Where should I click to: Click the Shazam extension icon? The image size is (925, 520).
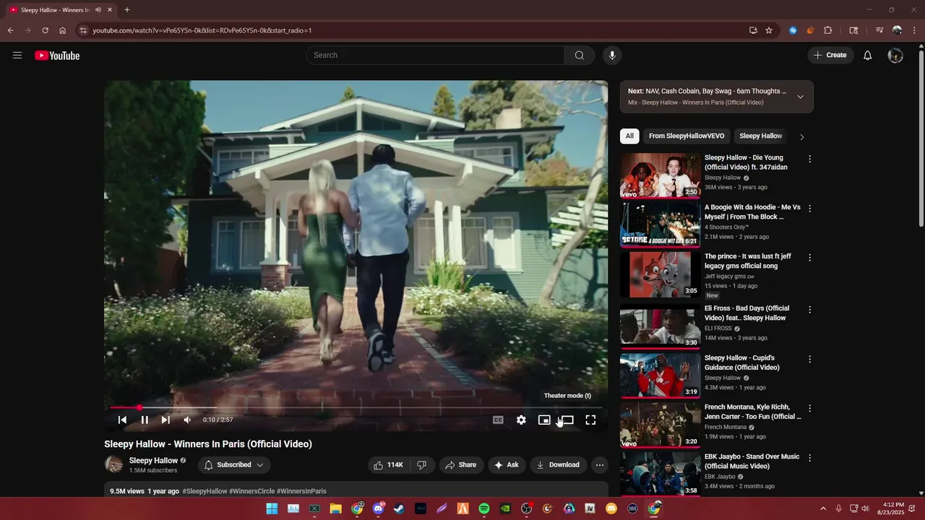click(793, 30)
